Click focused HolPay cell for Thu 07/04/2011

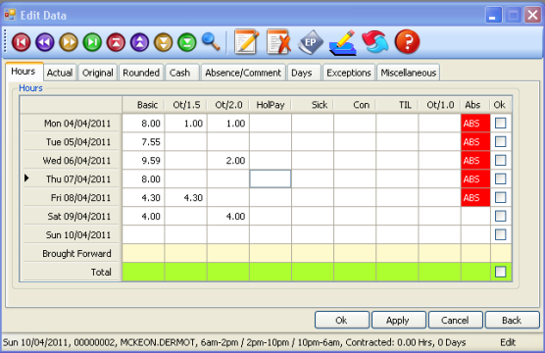click(x=271, y=178)
